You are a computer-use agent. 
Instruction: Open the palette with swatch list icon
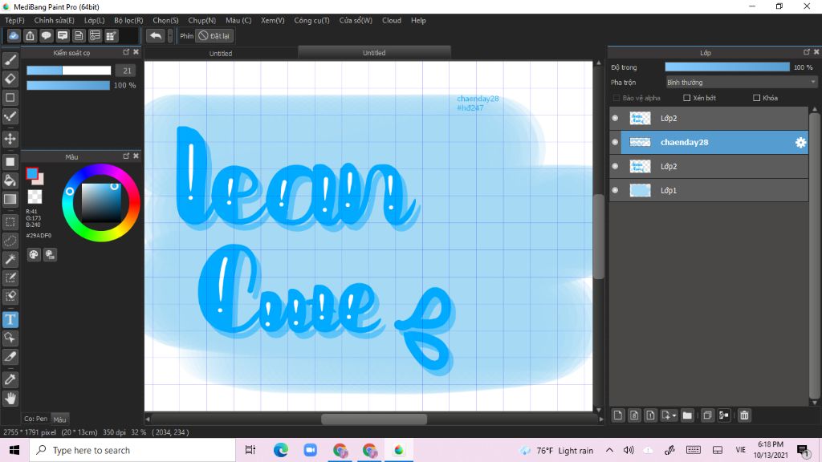(50, 254)
